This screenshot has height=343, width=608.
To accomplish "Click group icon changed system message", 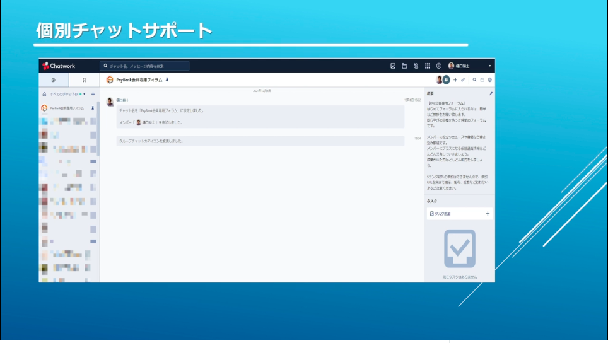I will tap(260, 141).
